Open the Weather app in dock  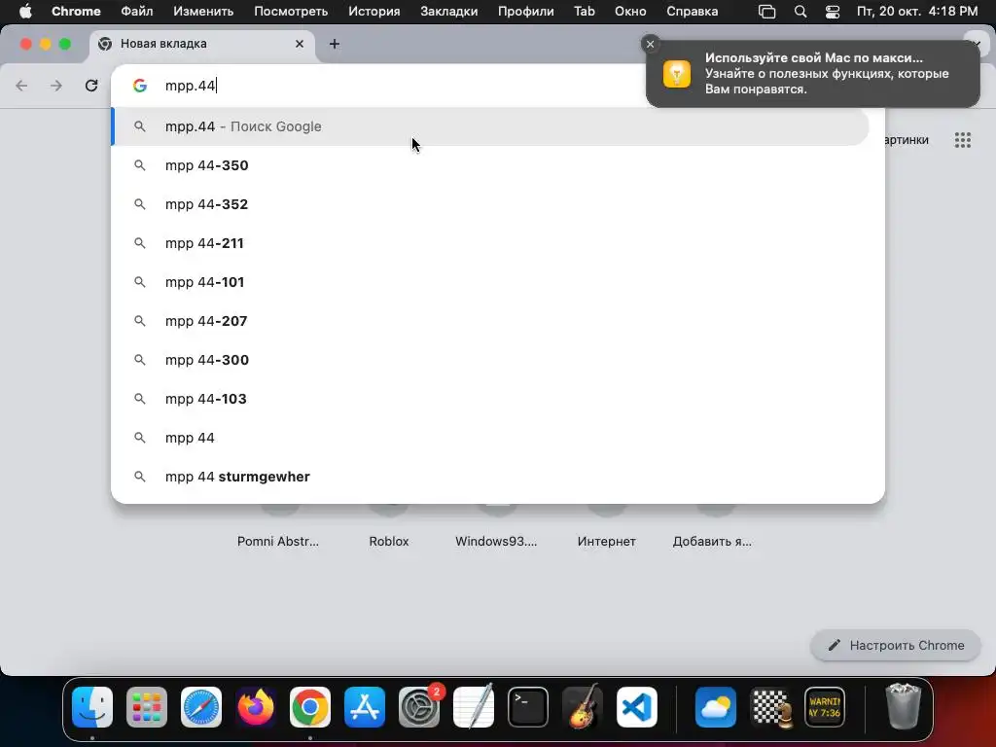[x=716, y=707]
